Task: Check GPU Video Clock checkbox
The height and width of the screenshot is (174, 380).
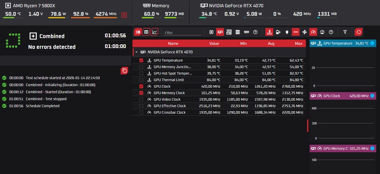Action: coord(141,99)
